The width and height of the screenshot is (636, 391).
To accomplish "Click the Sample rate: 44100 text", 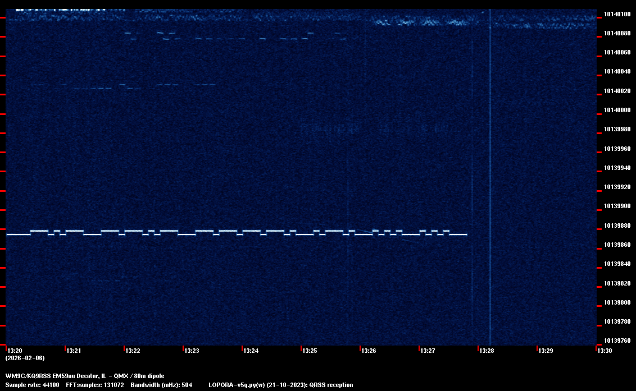I will pos(32,385).
